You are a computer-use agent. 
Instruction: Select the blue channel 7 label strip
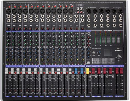[42, 66]
